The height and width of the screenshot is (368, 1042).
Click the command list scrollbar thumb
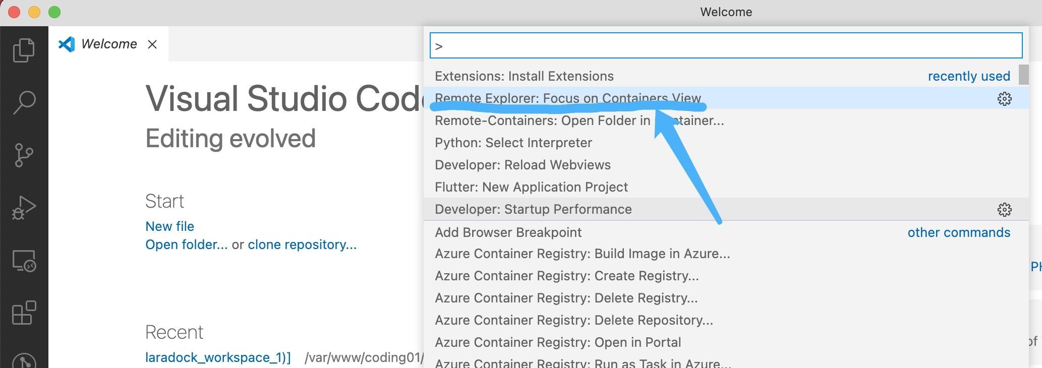coord(1023,75)
